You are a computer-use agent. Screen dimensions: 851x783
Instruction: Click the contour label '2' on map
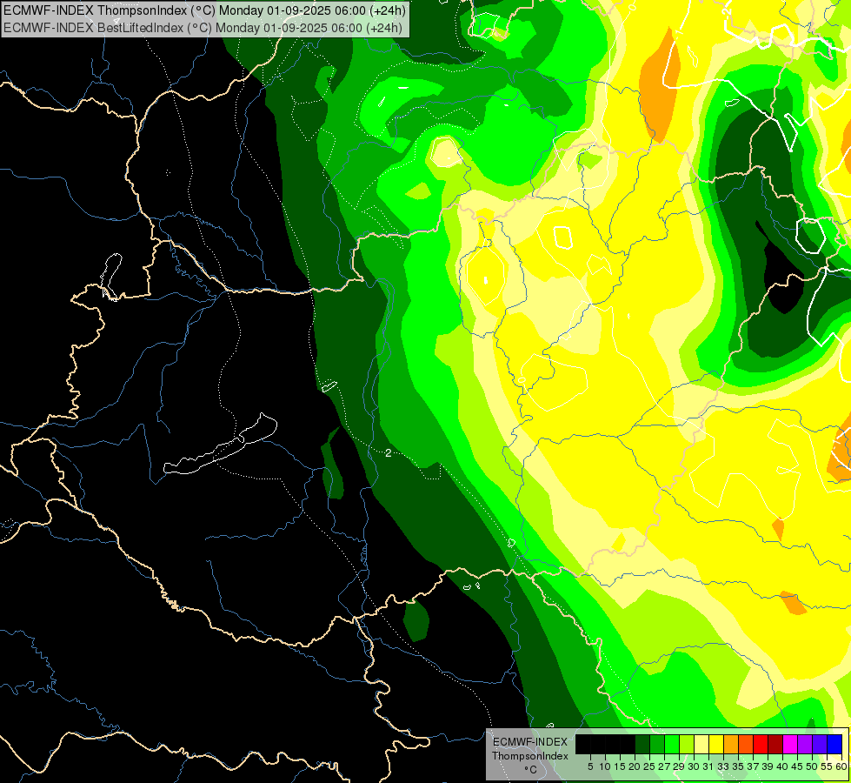388,452
